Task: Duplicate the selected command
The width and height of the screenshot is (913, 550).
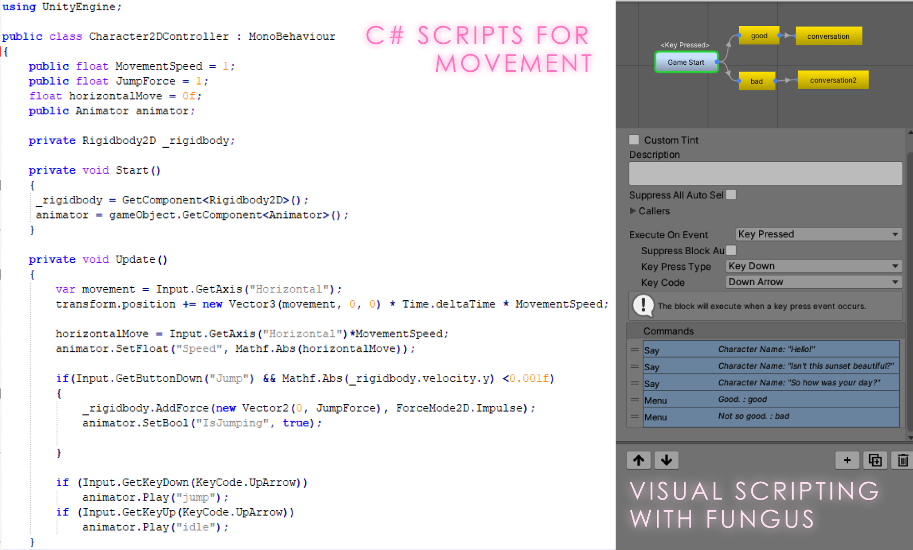Action: click(875, 460)
